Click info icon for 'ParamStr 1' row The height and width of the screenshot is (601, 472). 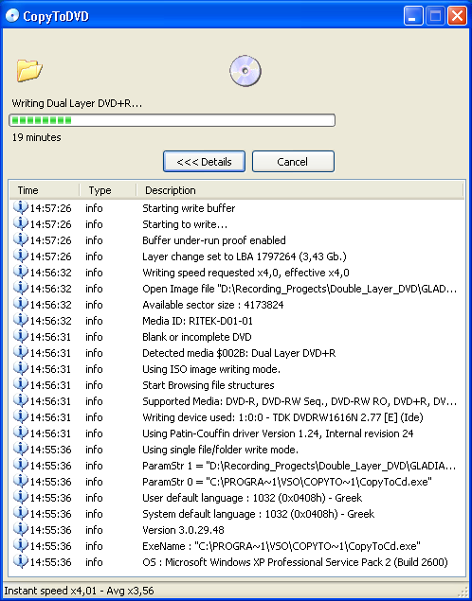[x=20, y=466]
